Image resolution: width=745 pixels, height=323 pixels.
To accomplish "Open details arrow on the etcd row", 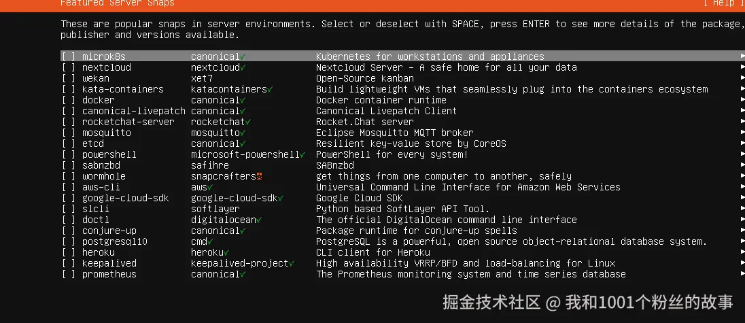I will [742, 143].
